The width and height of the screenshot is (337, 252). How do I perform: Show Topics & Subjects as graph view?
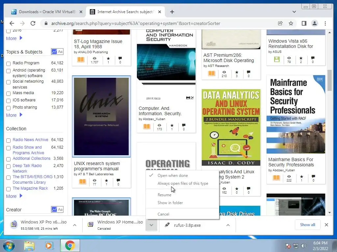(x=54, y=52)
